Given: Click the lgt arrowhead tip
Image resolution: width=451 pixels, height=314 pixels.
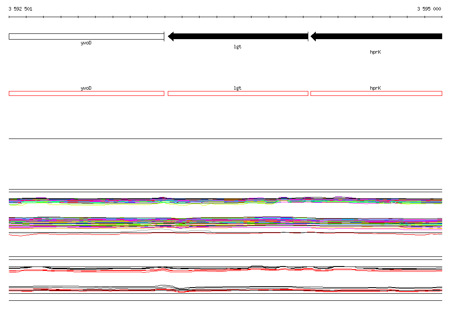Looking at the screenshot, I should (169, 37).
